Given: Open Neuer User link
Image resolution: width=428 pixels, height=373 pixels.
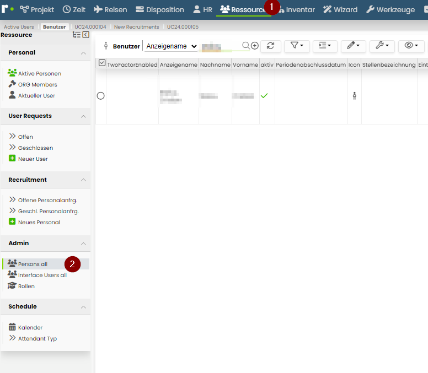Looking at the screenshot, I should (x=33, y=159).
